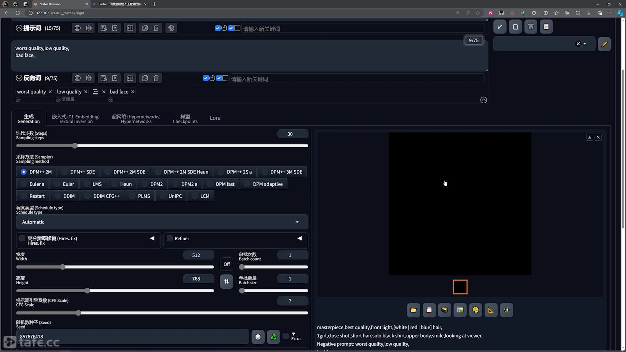The height and width of the screenshot is (352, 626).
Task: Collapse the 提示词 prompt section chevron
Action: click(19, 28)
